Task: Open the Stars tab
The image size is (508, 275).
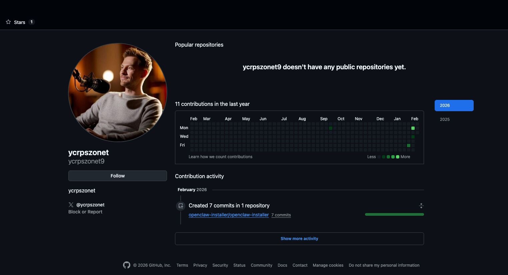Action: 20,22
